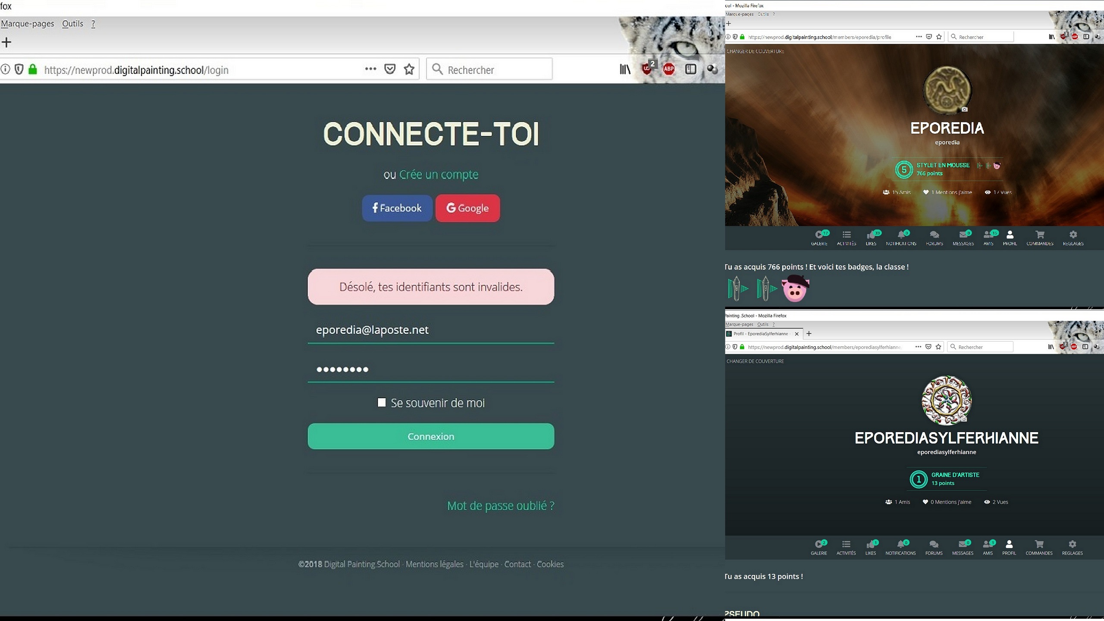
Task: Open the LIKES icon on eporediasylferhianne's profile
Action: [x=871, y=544]
